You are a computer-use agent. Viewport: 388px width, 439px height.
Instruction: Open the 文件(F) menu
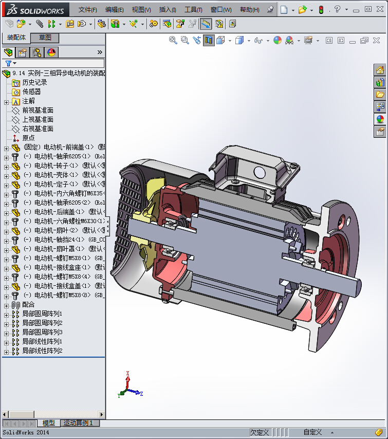coord(88,10)
